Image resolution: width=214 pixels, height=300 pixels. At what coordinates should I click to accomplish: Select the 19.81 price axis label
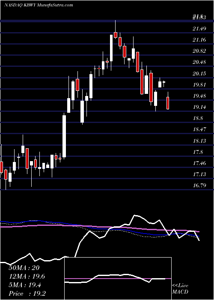(199, 84)
